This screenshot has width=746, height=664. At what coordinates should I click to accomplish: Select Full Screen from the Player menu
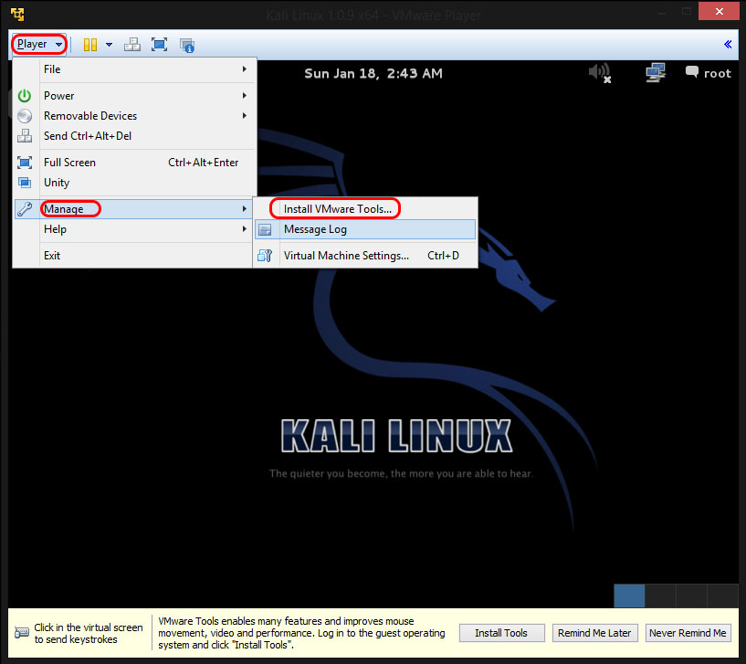click(134, 163)
